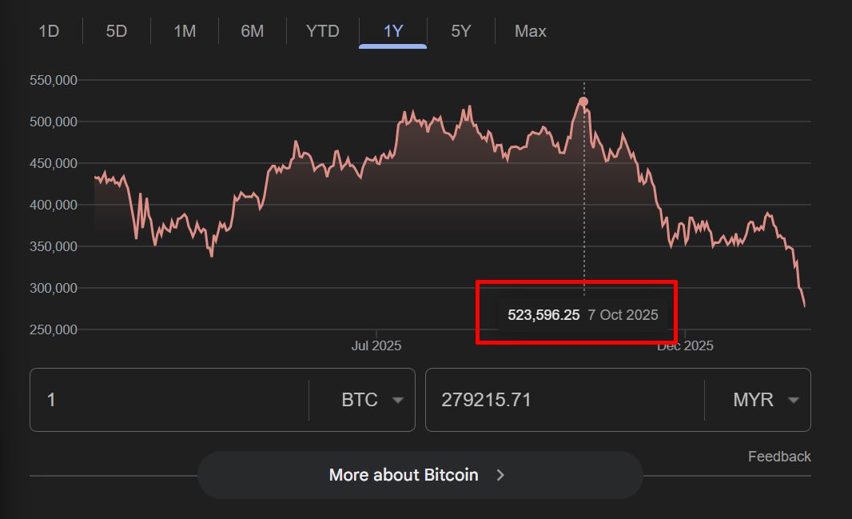Click the 550,000 y-axis label

pyautogui.click(x=53, y=80)
